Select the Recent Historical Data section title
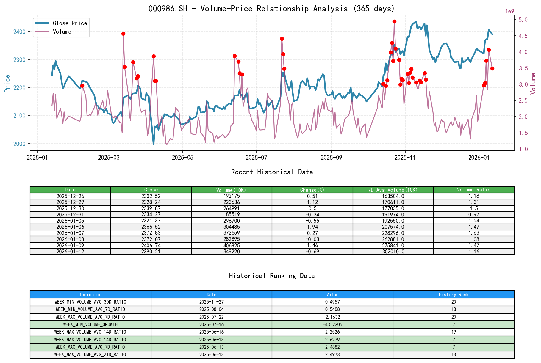541x363 pixels. [x=272, y=172]
